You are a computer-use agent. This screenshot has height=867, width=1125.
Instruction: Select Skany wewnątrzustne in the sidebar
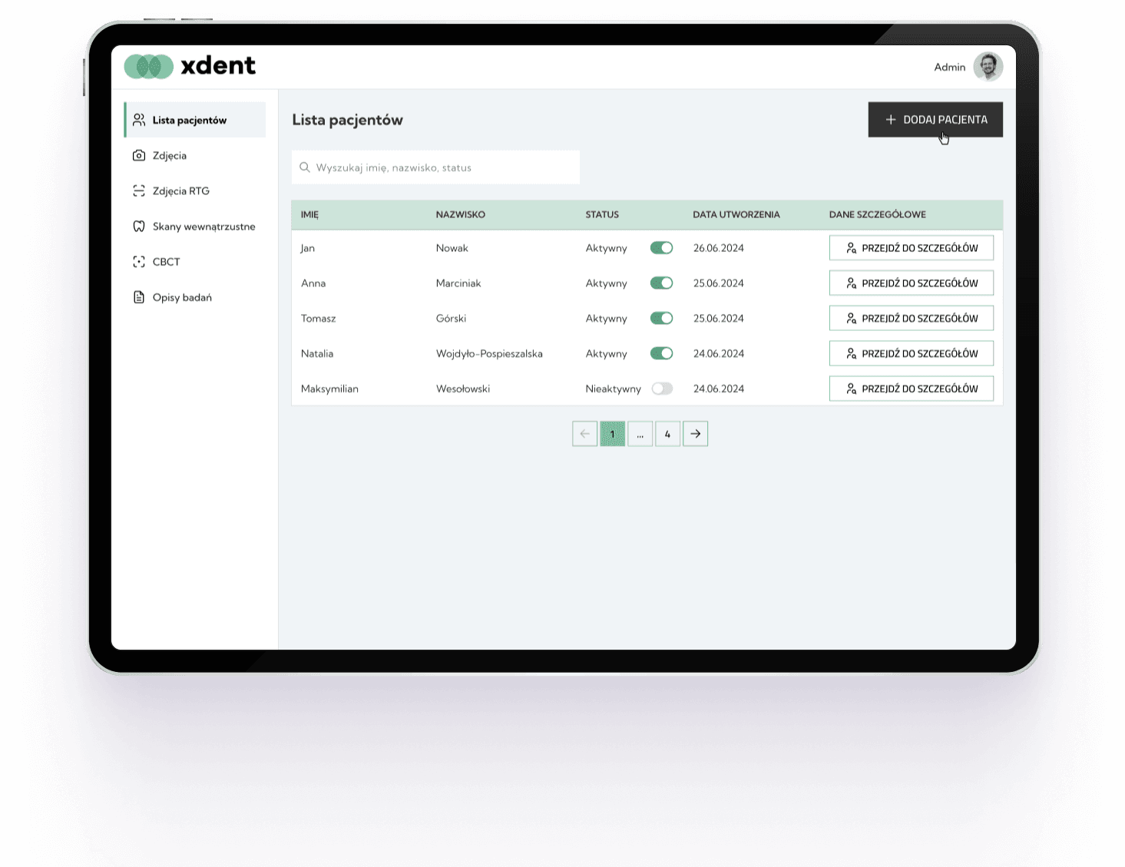195,226
